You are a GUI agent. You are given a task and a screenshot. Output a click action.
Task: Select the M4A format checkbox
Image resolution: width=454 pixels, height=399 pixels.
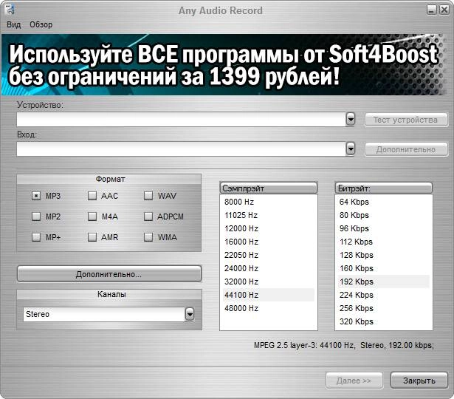pyautogui.click(x=92, y=216)
